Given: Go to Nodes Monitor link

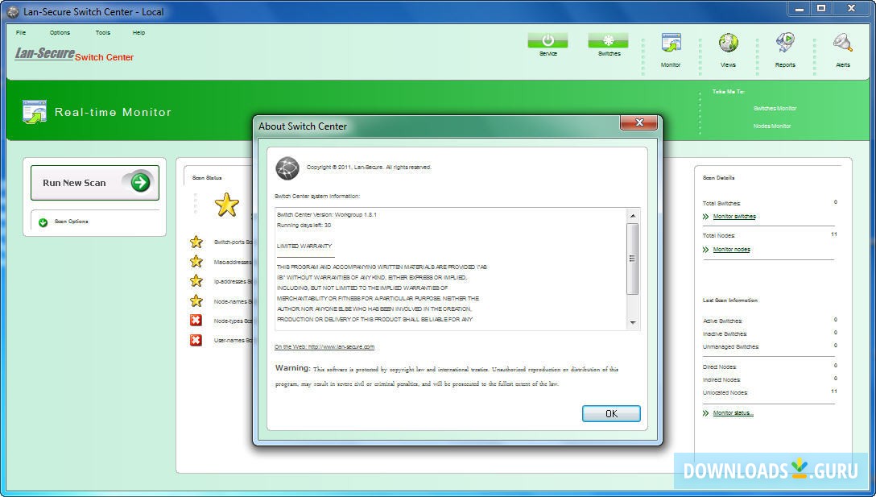Looking at the screenshot, I should pyautogui.click(x=772, y=126).
